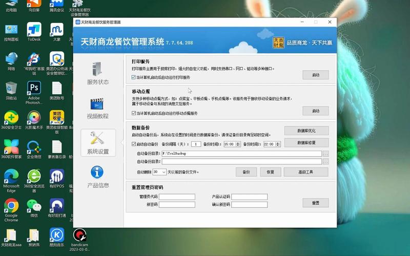Browse for 自动备份目录1 folder
The height and width of the screenshot is (256, 410).
point(325,154)
